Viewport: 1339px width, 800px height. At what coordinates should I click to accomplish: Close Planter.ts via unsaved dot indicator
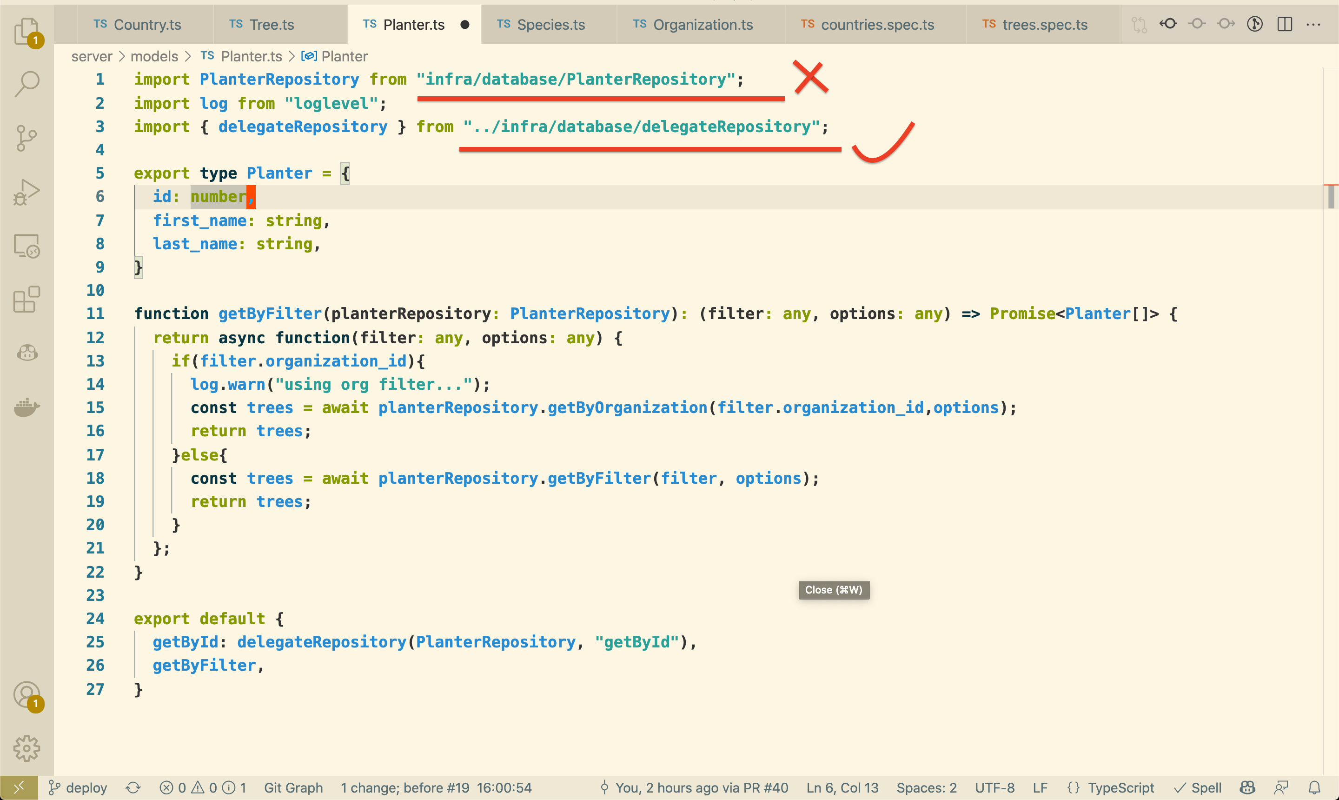tap(464, 24)
